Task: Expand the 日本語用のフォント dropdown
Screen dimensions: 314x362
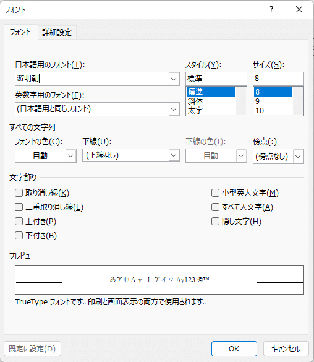Action: [x=174, y=79]
